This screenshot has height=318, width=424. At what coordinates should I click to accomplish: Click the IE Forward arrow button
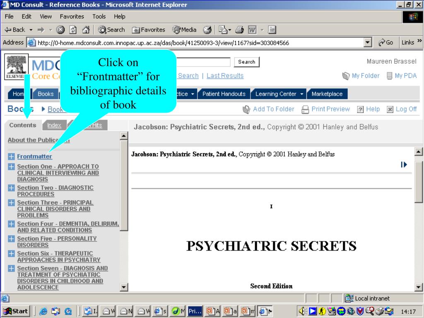pyautogui.click(x=41, y=30)
